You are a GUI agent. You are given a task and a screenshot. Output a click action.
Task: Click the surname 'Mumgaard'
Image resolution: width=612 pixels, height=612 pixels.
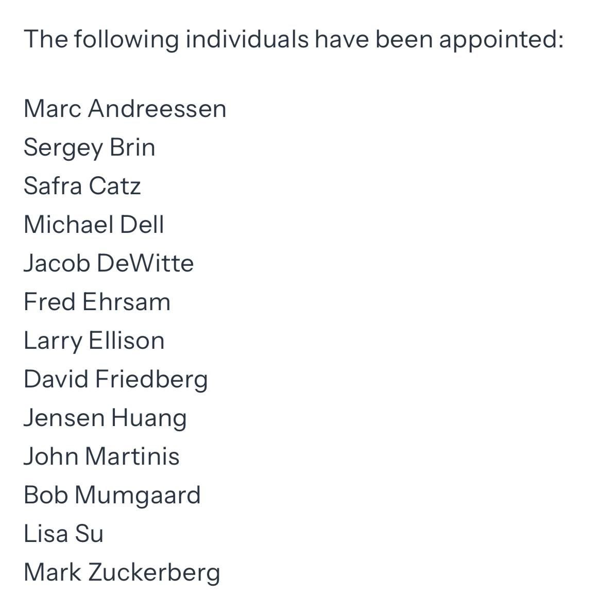point(138,495)
